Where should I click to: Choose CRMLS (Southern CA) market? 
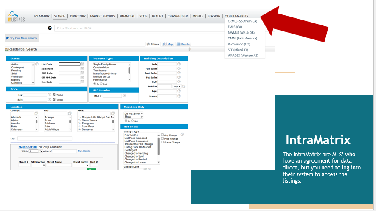[x=242, y=21]
